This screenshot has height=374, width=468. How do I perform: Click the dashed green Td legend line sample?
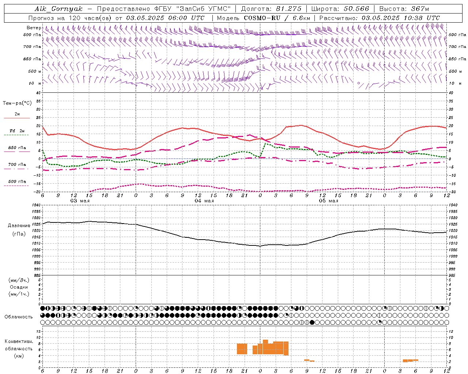coord(17,135)
